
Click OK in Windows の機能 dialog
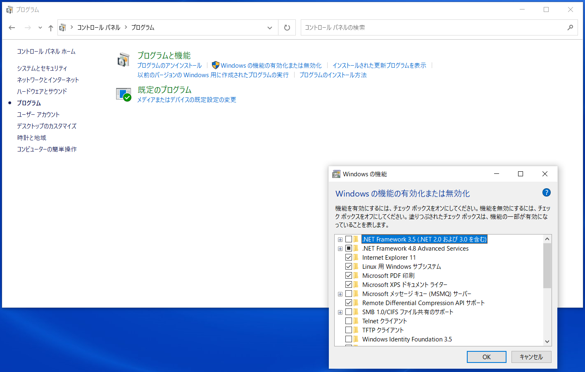click(x=487, y=357)
